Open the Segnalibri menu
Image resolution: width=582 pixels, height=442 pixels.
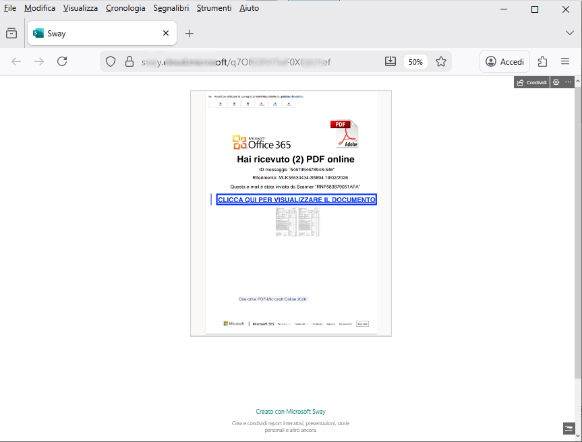coord(171,8)
